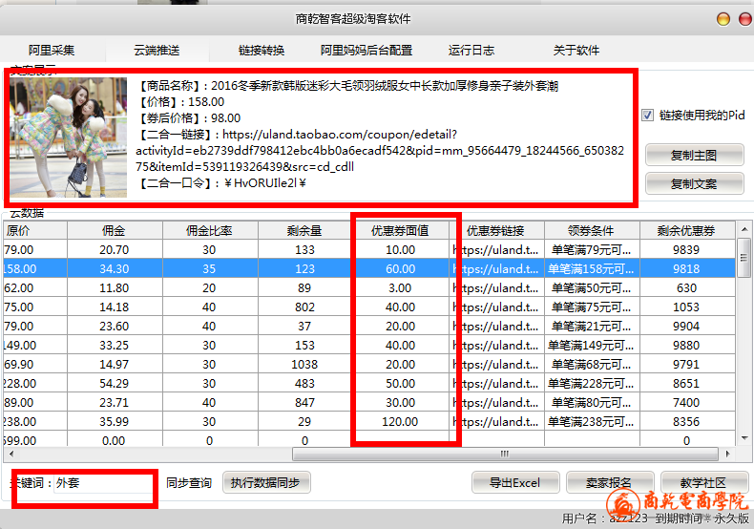Click the remaining coupons cell 7400

(686, 402)
